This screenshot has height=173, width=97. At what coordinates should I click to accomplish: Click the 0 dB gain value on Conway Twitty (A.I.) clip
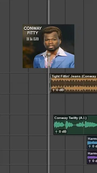pyautogui.click(x=63, y=131)
